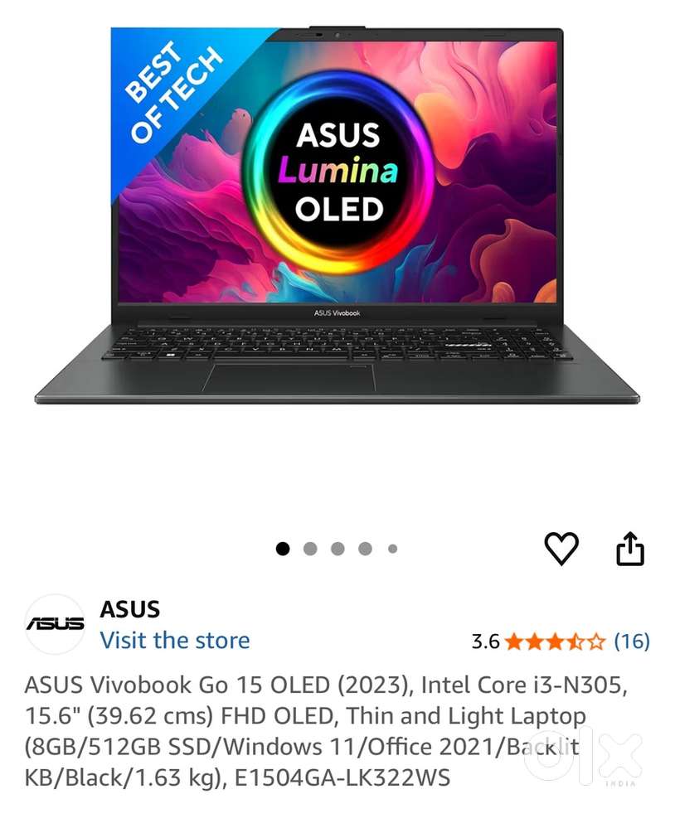Click the laptop keyboard area in image
Screen dimensions: 675x828
point(337,342)
